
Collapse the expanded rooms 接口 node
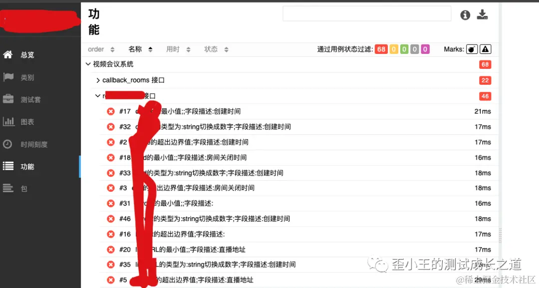(98, 96)
